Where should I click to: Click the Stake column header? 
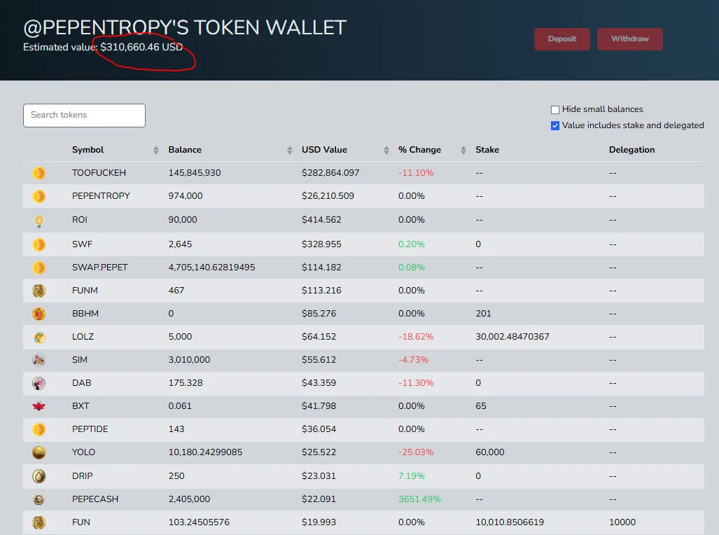(487, 150)
